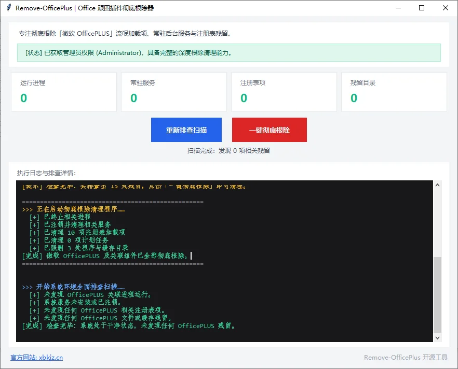Click log line 微软 OfficePLUS 及关联组件已全部彻底根除
This screenshot has height=369, width=458.
105,256
